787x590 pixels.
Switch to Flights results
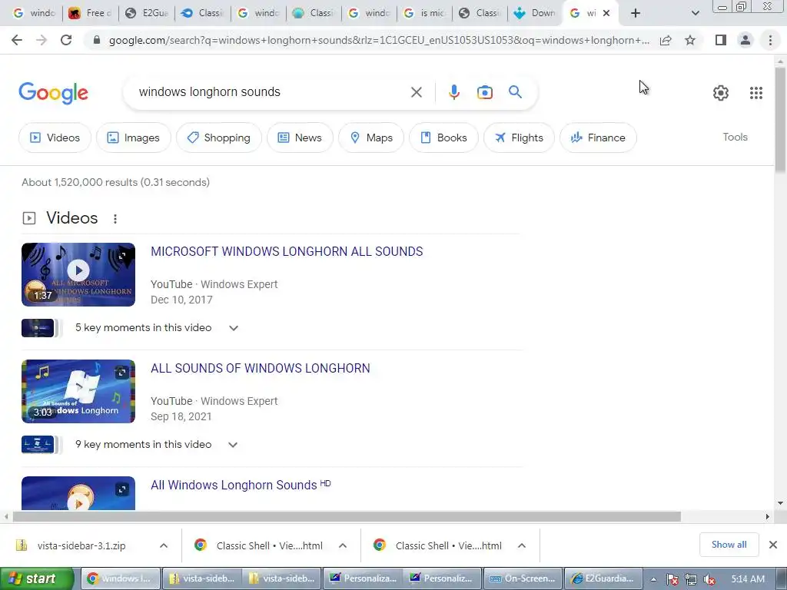519,138
